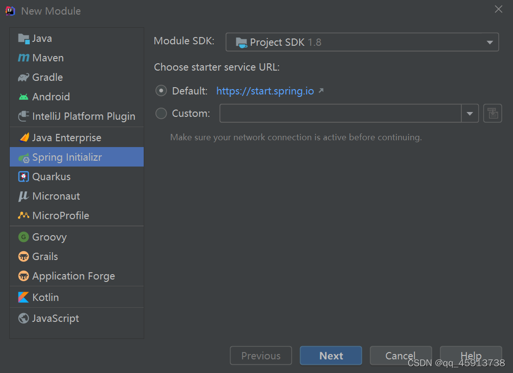Click the IntelliJ IDEA logo in title bar
Viewport: 513px width, 373px height.
(10, 11)
